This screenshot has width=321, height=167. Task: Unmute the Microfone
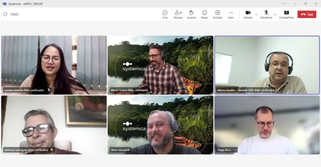tap(266, 14)
